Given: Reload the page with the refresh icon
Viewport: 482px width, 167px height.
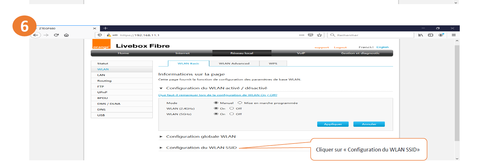Looking at the screenshot, I should 56,35.
